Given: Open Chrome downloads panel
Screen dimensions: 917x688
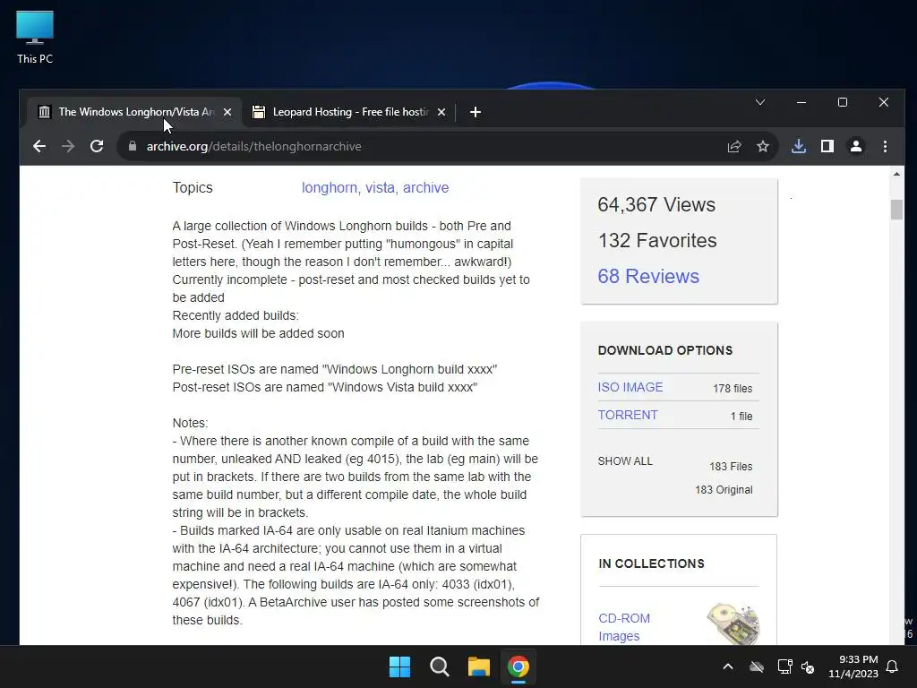Looking at the screenshot, I should 798,146.
